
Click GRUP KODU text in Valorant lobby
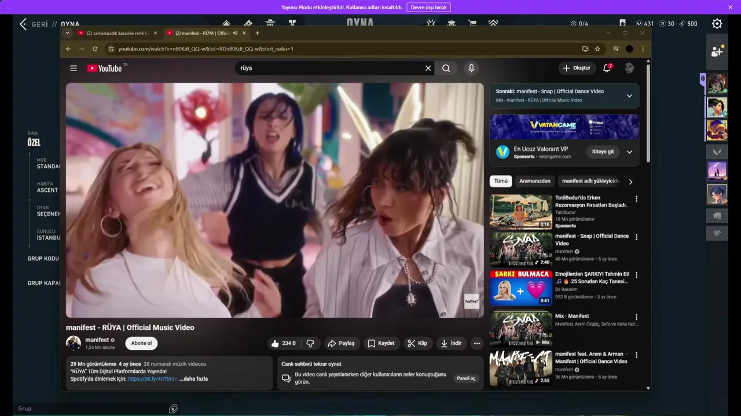(43, 259)
